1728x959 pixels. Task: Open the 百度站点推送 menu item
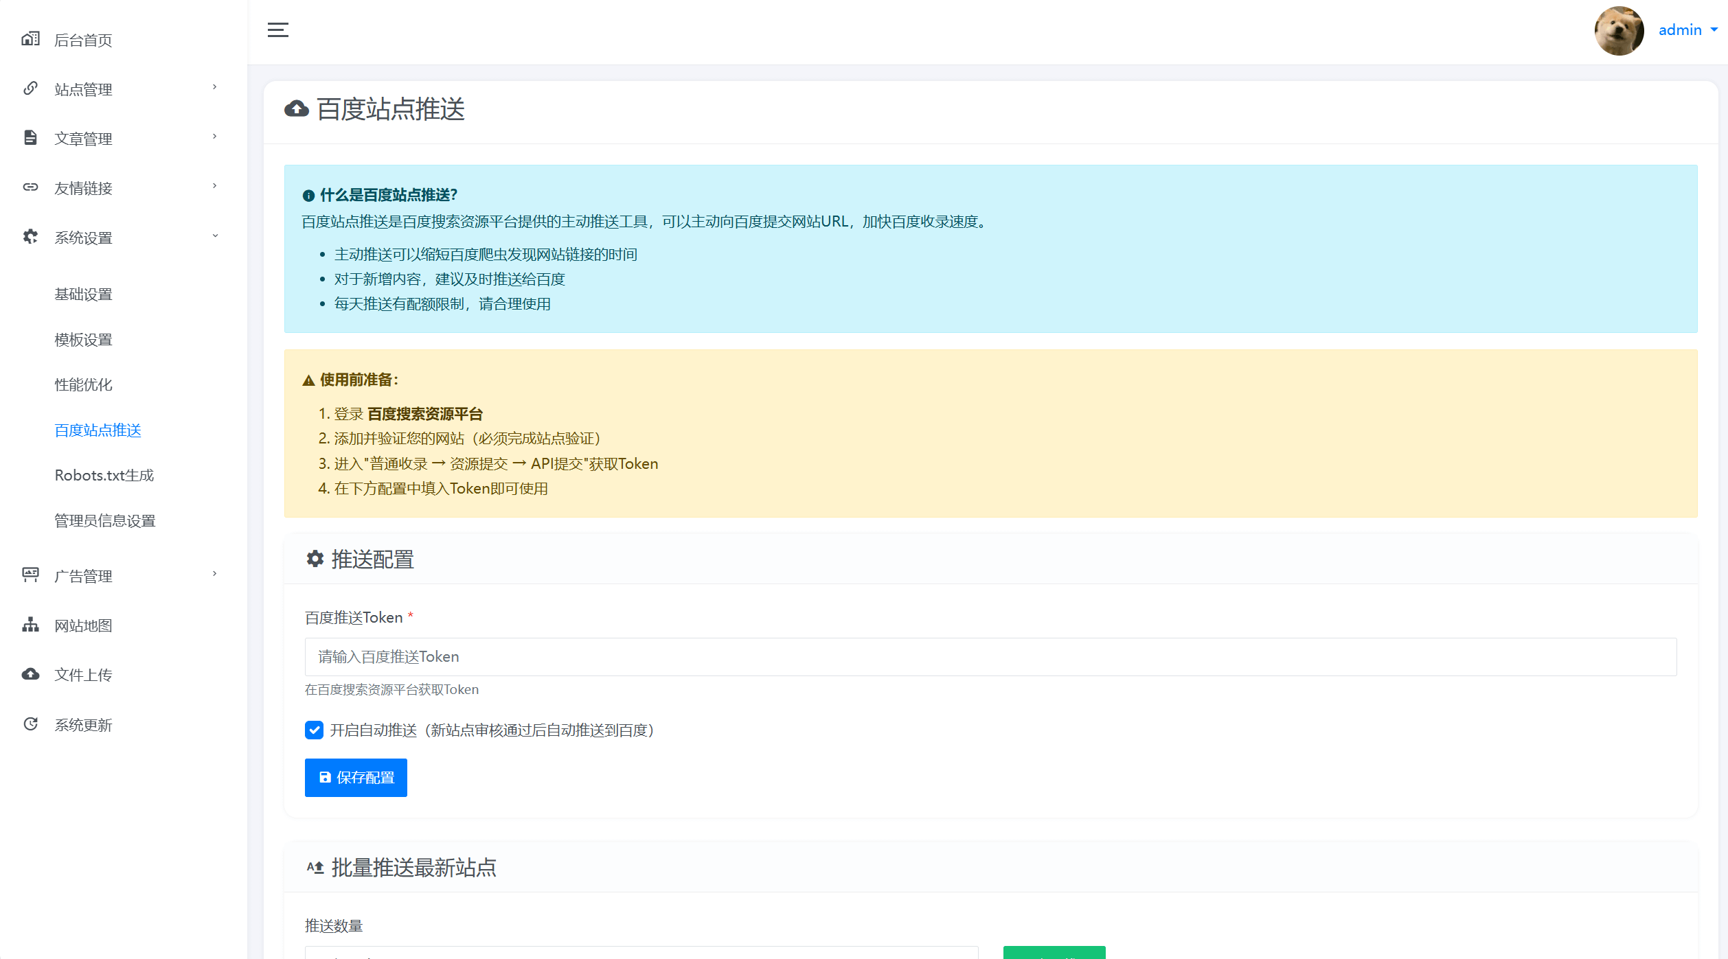pyautogui.click(x=98, y=430)
